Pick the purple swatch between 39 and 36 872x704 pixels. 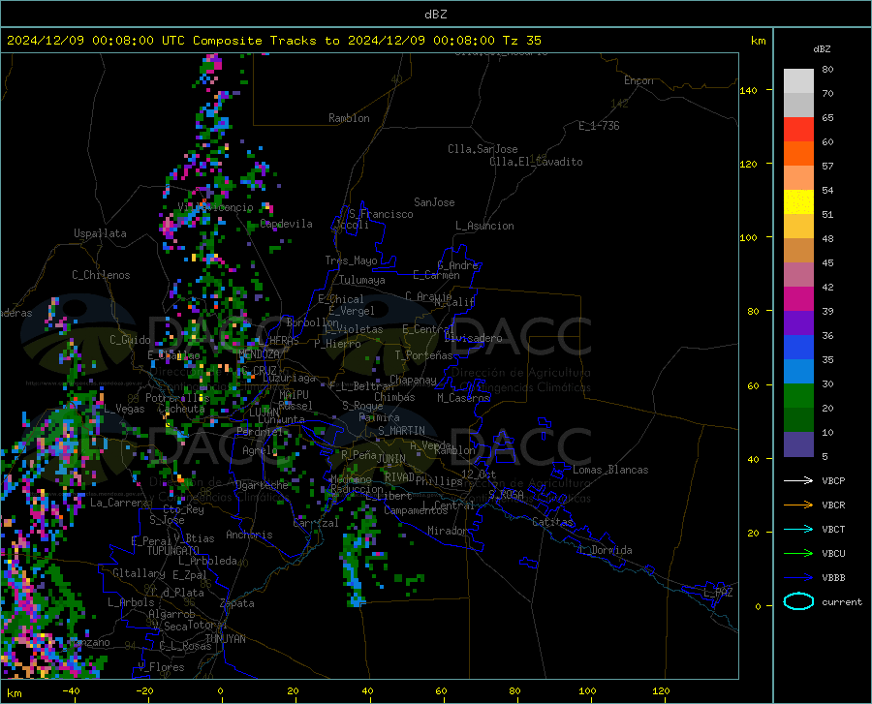tap(798, 323)
